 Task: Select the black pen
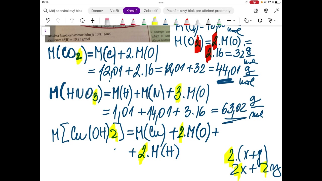point(208,22)
